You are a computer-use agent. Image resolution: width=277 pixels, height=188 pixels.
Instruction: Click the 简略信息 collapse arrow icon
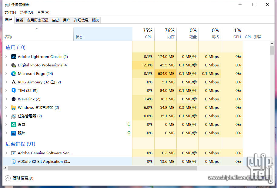[x=8, y=178]
